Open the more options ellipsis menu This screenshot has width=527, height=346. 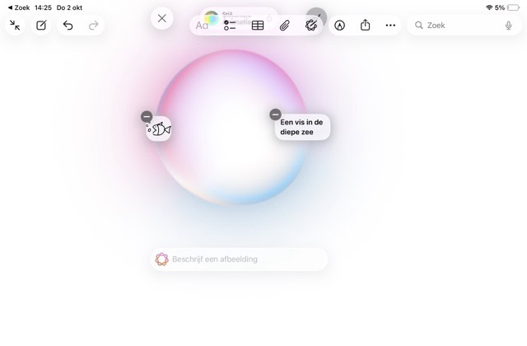(x=390, y=26)
